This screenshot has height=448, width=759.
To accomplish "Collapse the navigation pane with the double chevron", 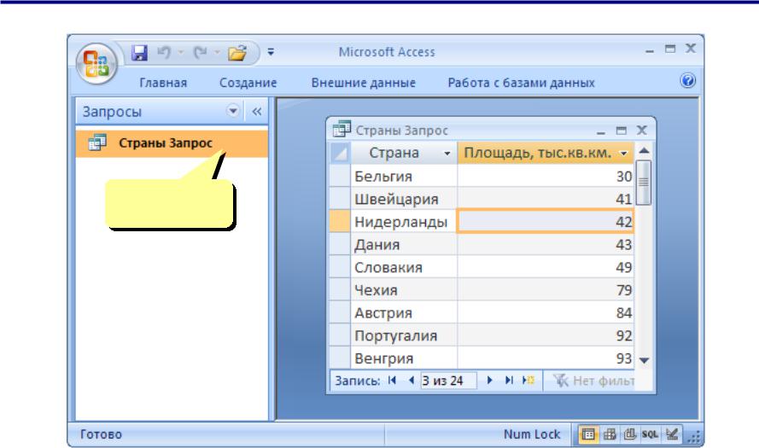I will coord(256,112).
